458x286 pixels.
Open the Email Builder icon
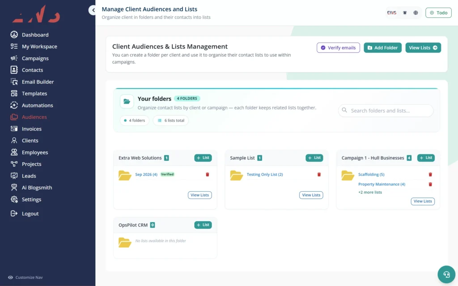point(14,82)
